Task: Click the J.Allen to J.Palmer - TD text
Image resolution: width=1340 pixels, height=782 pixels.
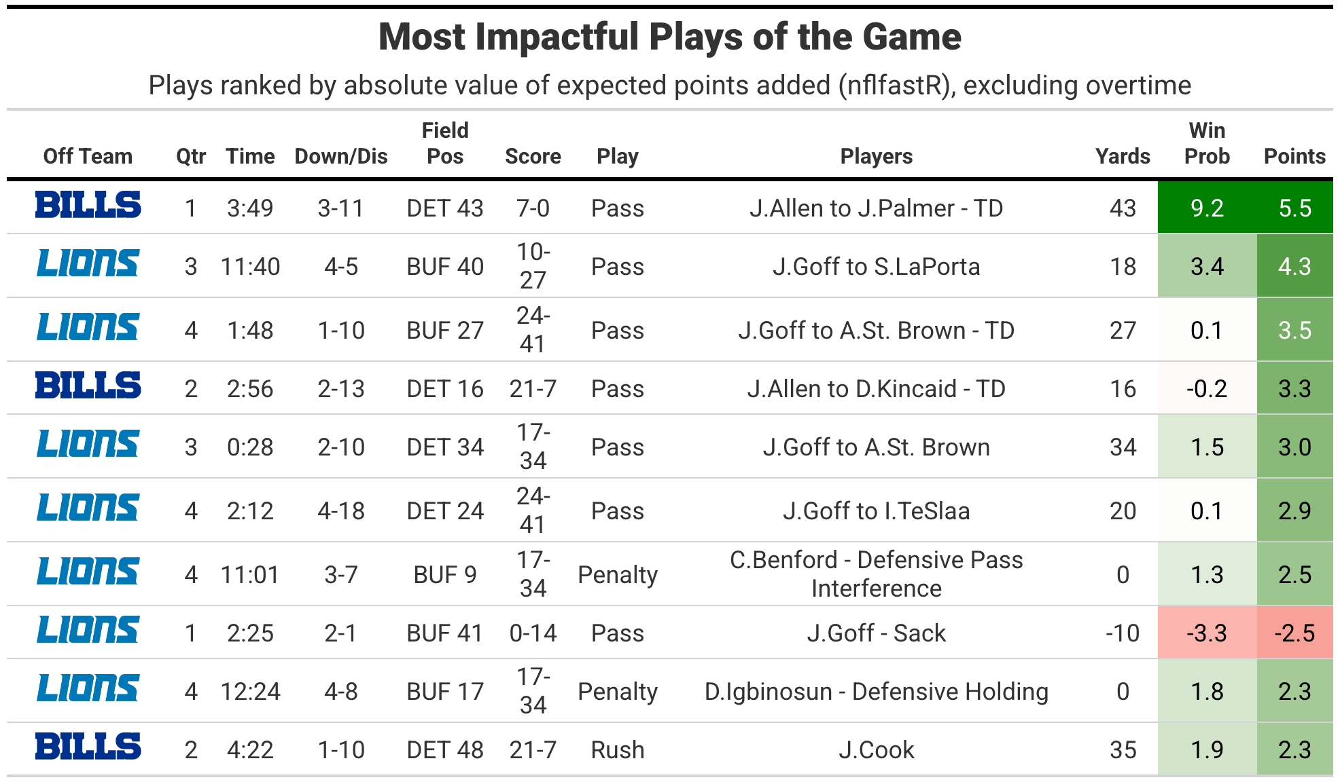Action: (876, 208)
